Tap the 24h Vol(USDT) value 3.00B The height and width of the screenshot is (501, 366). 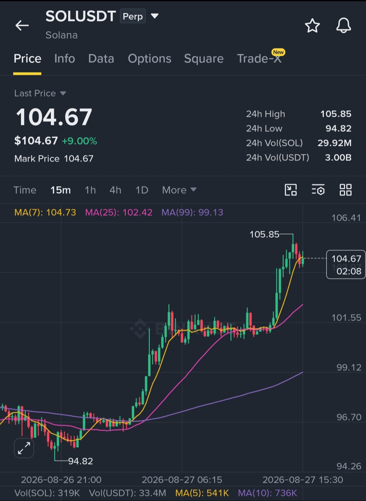coord(338,157)
